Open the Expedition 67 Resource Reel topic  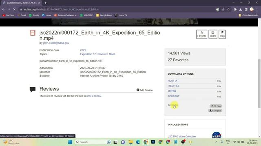coord(97,54)
